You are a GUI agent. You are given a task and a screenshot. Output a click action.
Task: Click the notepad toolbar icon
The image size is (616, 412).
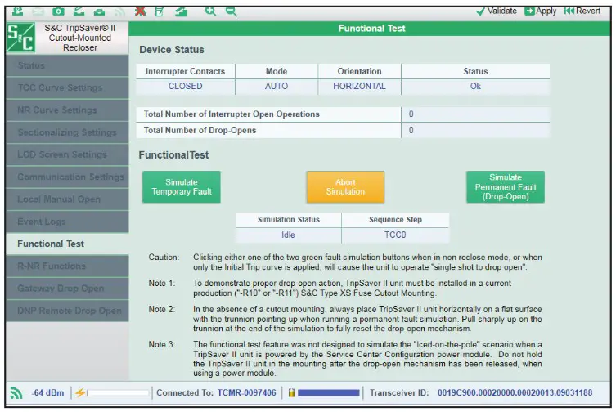(x=160, y=11)
